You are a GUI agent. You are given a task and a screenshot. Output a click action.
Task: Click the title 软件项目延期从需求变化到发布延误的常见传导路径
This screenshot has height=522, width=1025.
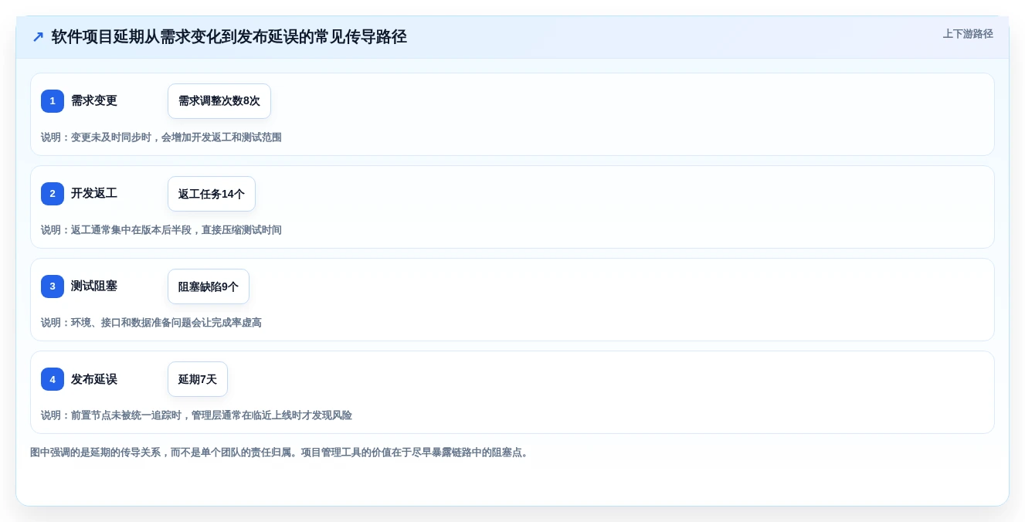[229, 37]
